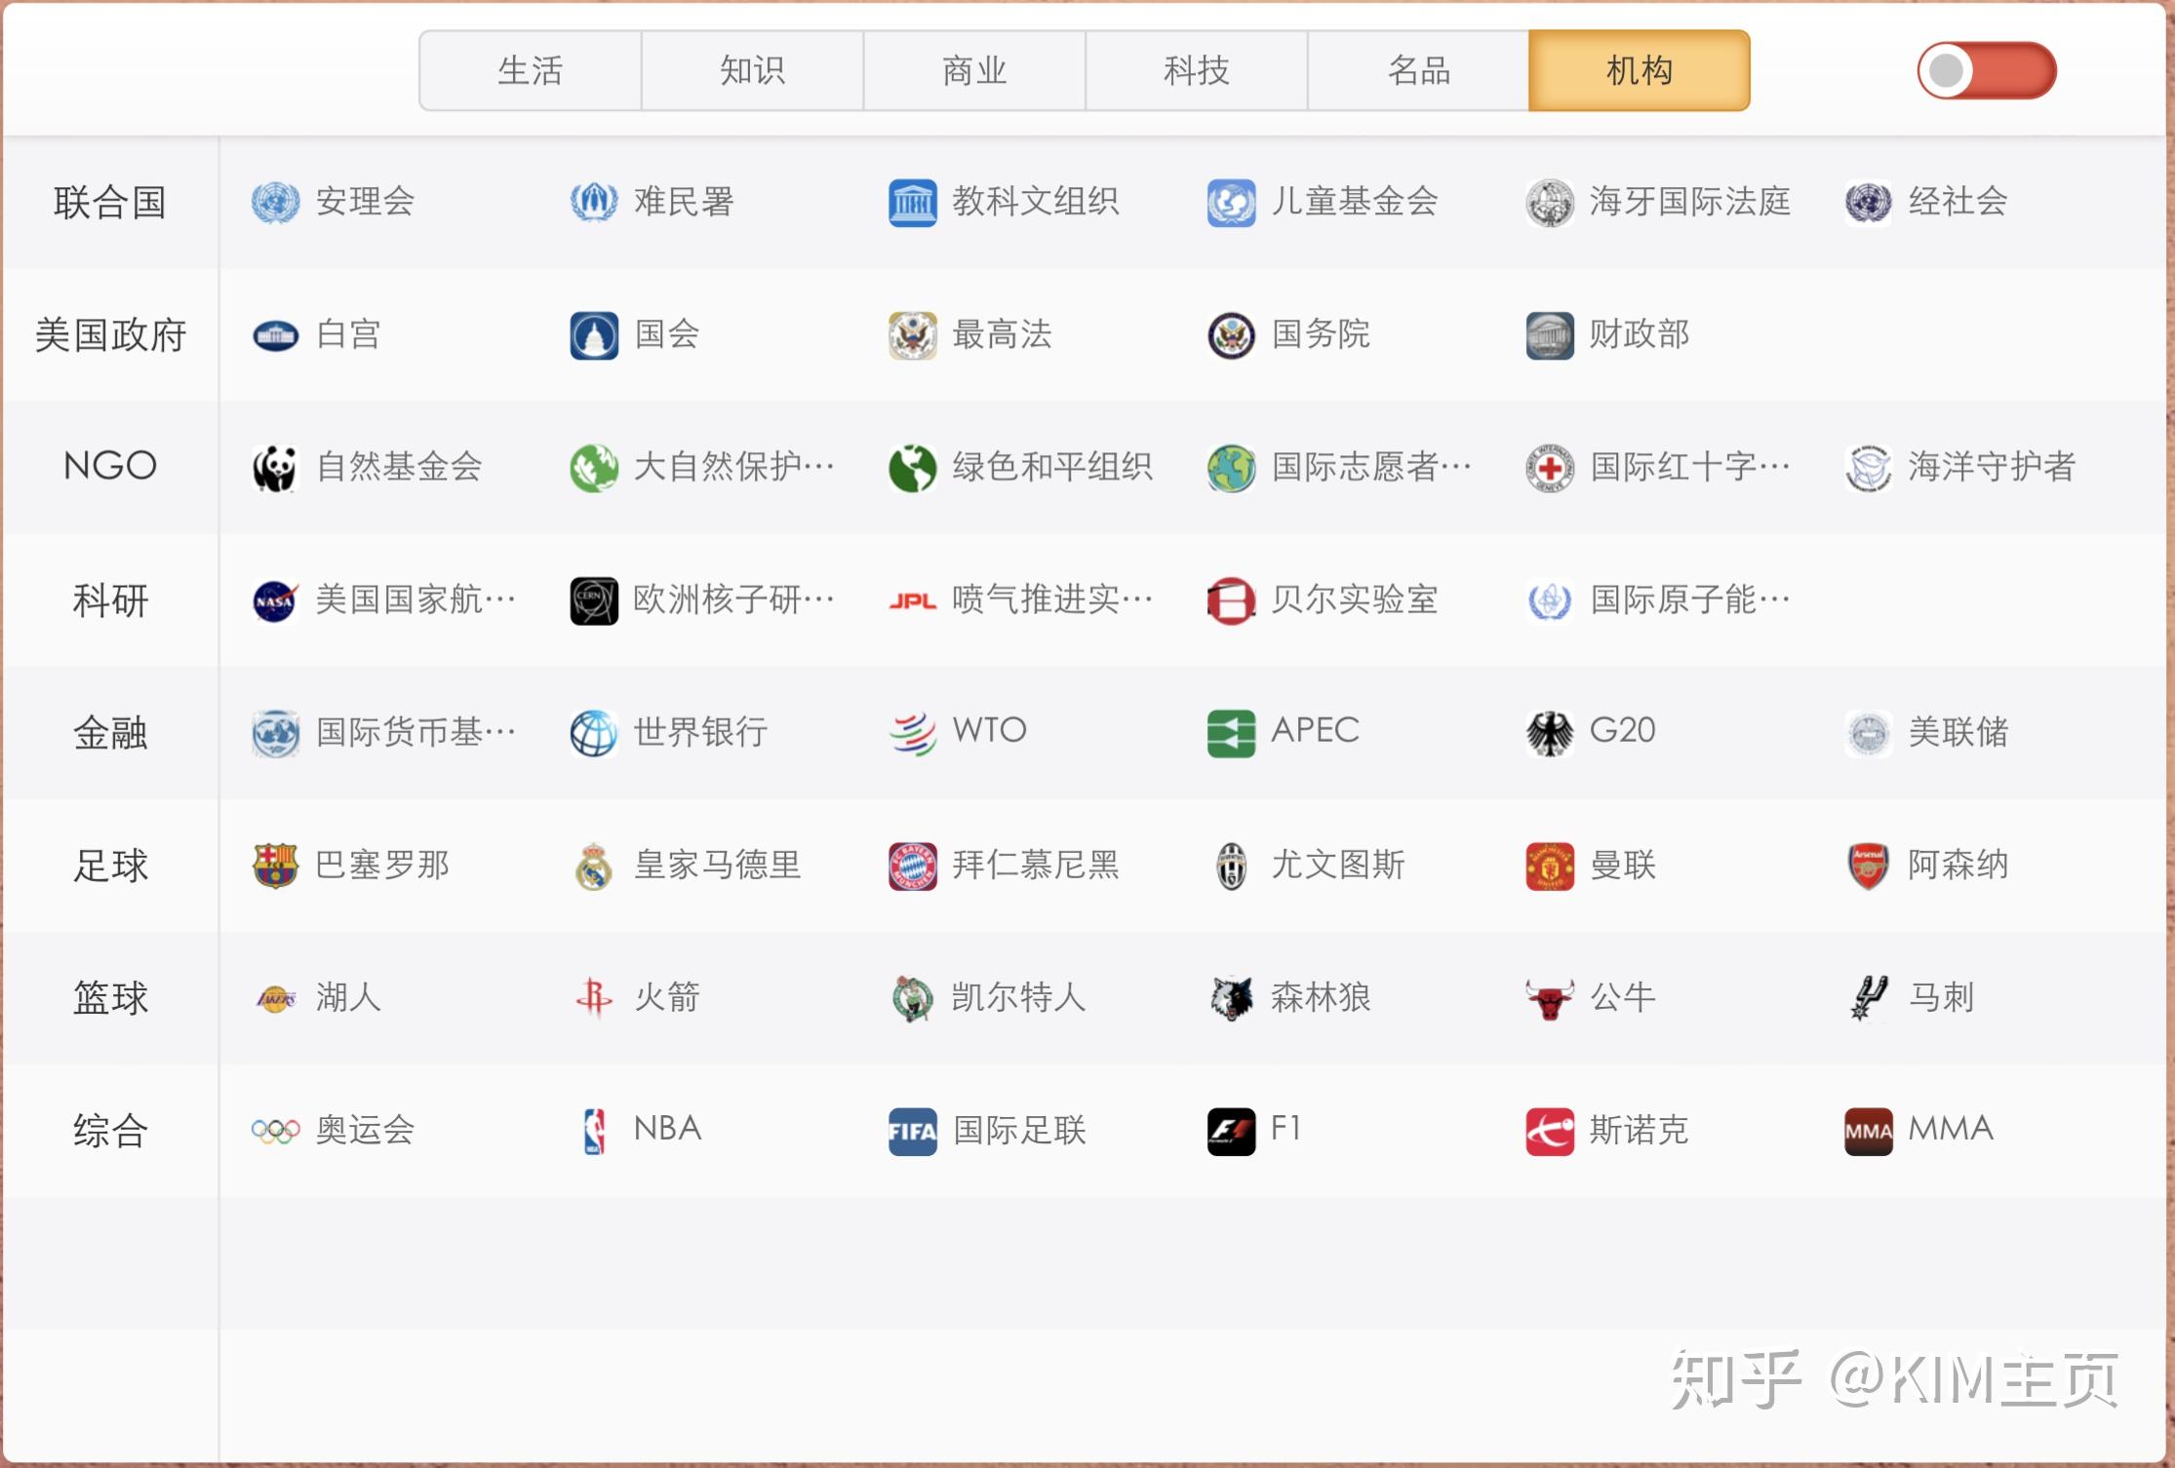Click the Timberwolves logo icon
Screen dimensions: 2175x1468
[x=1232, y=999]
